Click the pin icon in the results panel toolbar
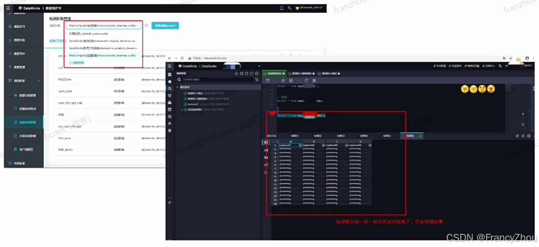Screen dimensions: 539x247 pyautogui.click(x=517, y=135)
